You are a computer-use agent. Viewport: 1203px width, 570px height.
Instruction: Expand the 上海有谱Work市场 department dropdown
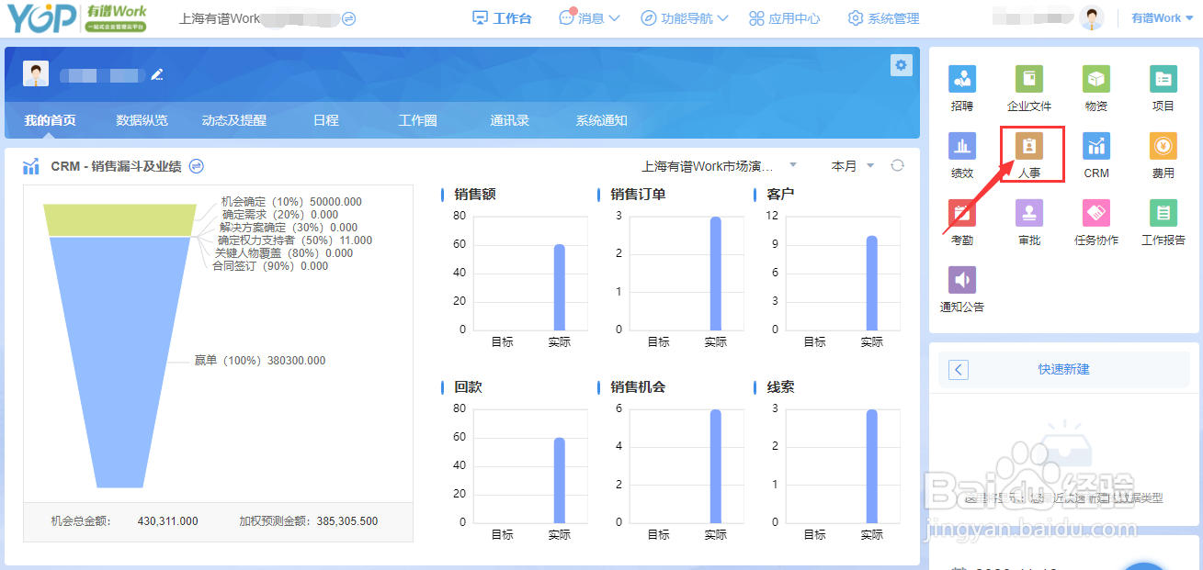[x=719, y=166]
